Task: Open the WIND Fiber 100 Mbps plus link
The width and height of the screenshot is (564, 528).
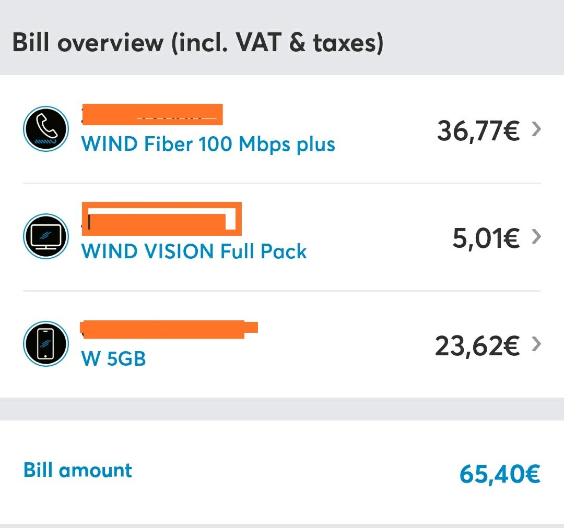Action: 208,144
